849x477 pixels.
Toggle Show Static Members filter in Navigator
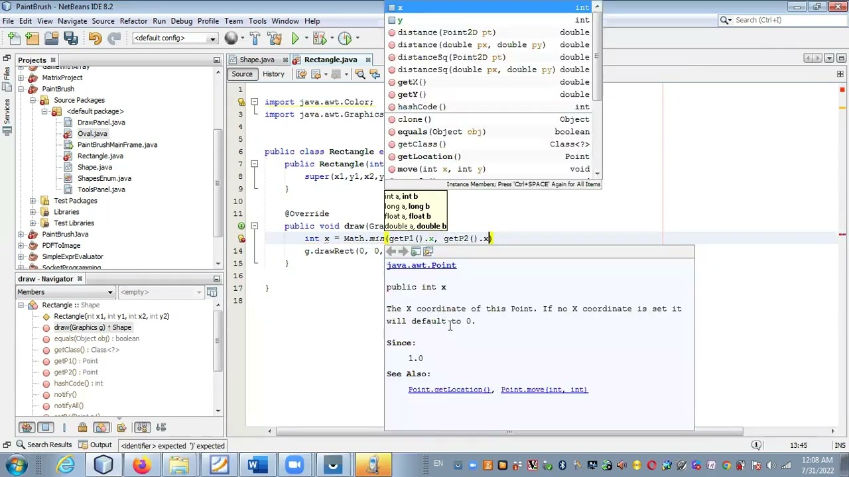tap(64, 427)
